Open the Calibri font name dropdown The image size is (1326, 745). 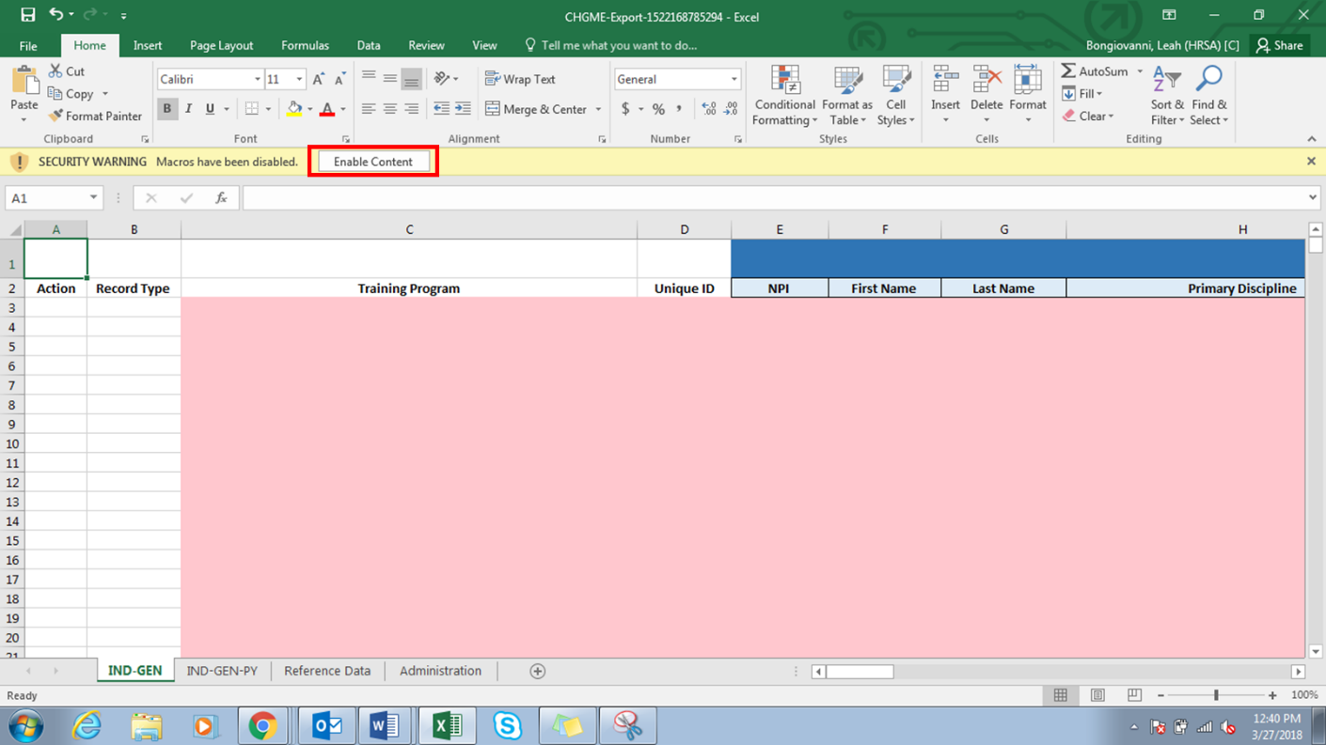(257, 80)
